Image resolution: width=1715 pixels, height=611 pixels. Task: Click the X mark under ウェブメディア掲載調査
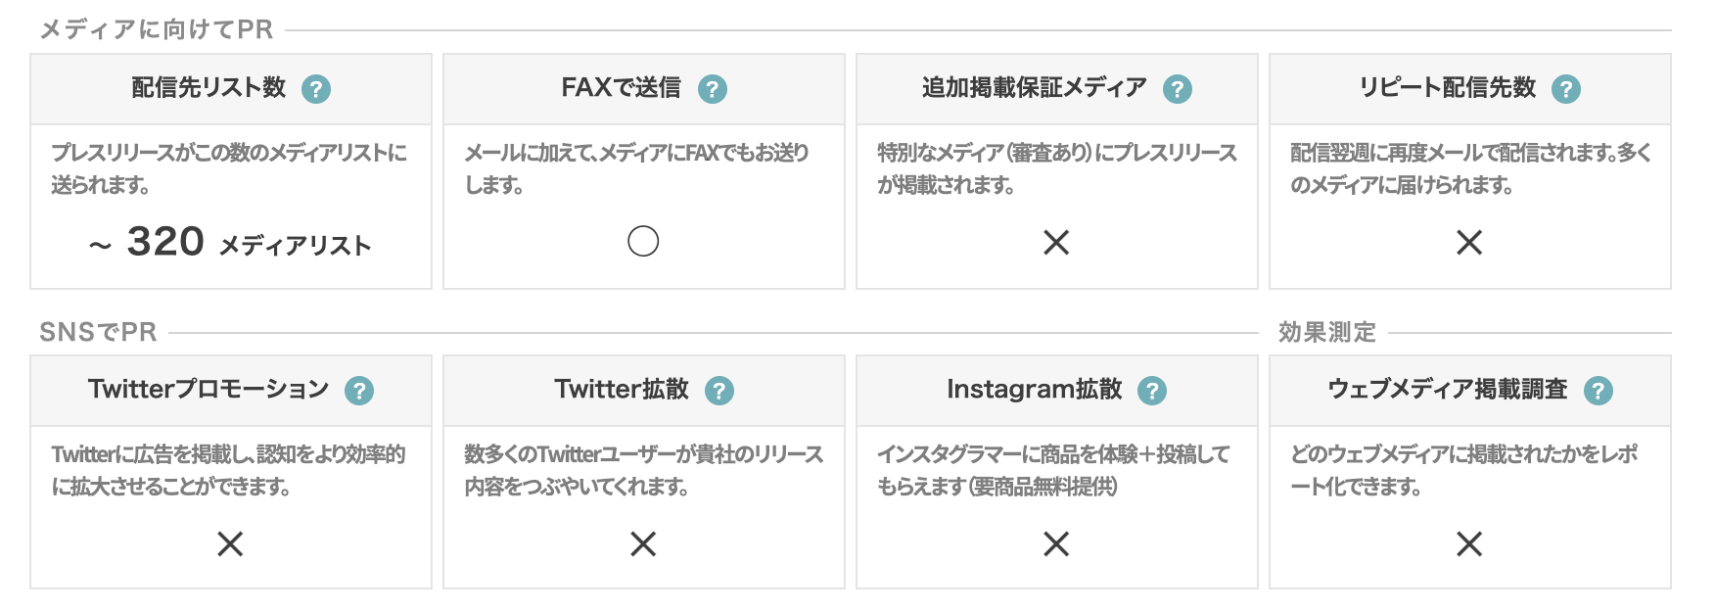1469,543
